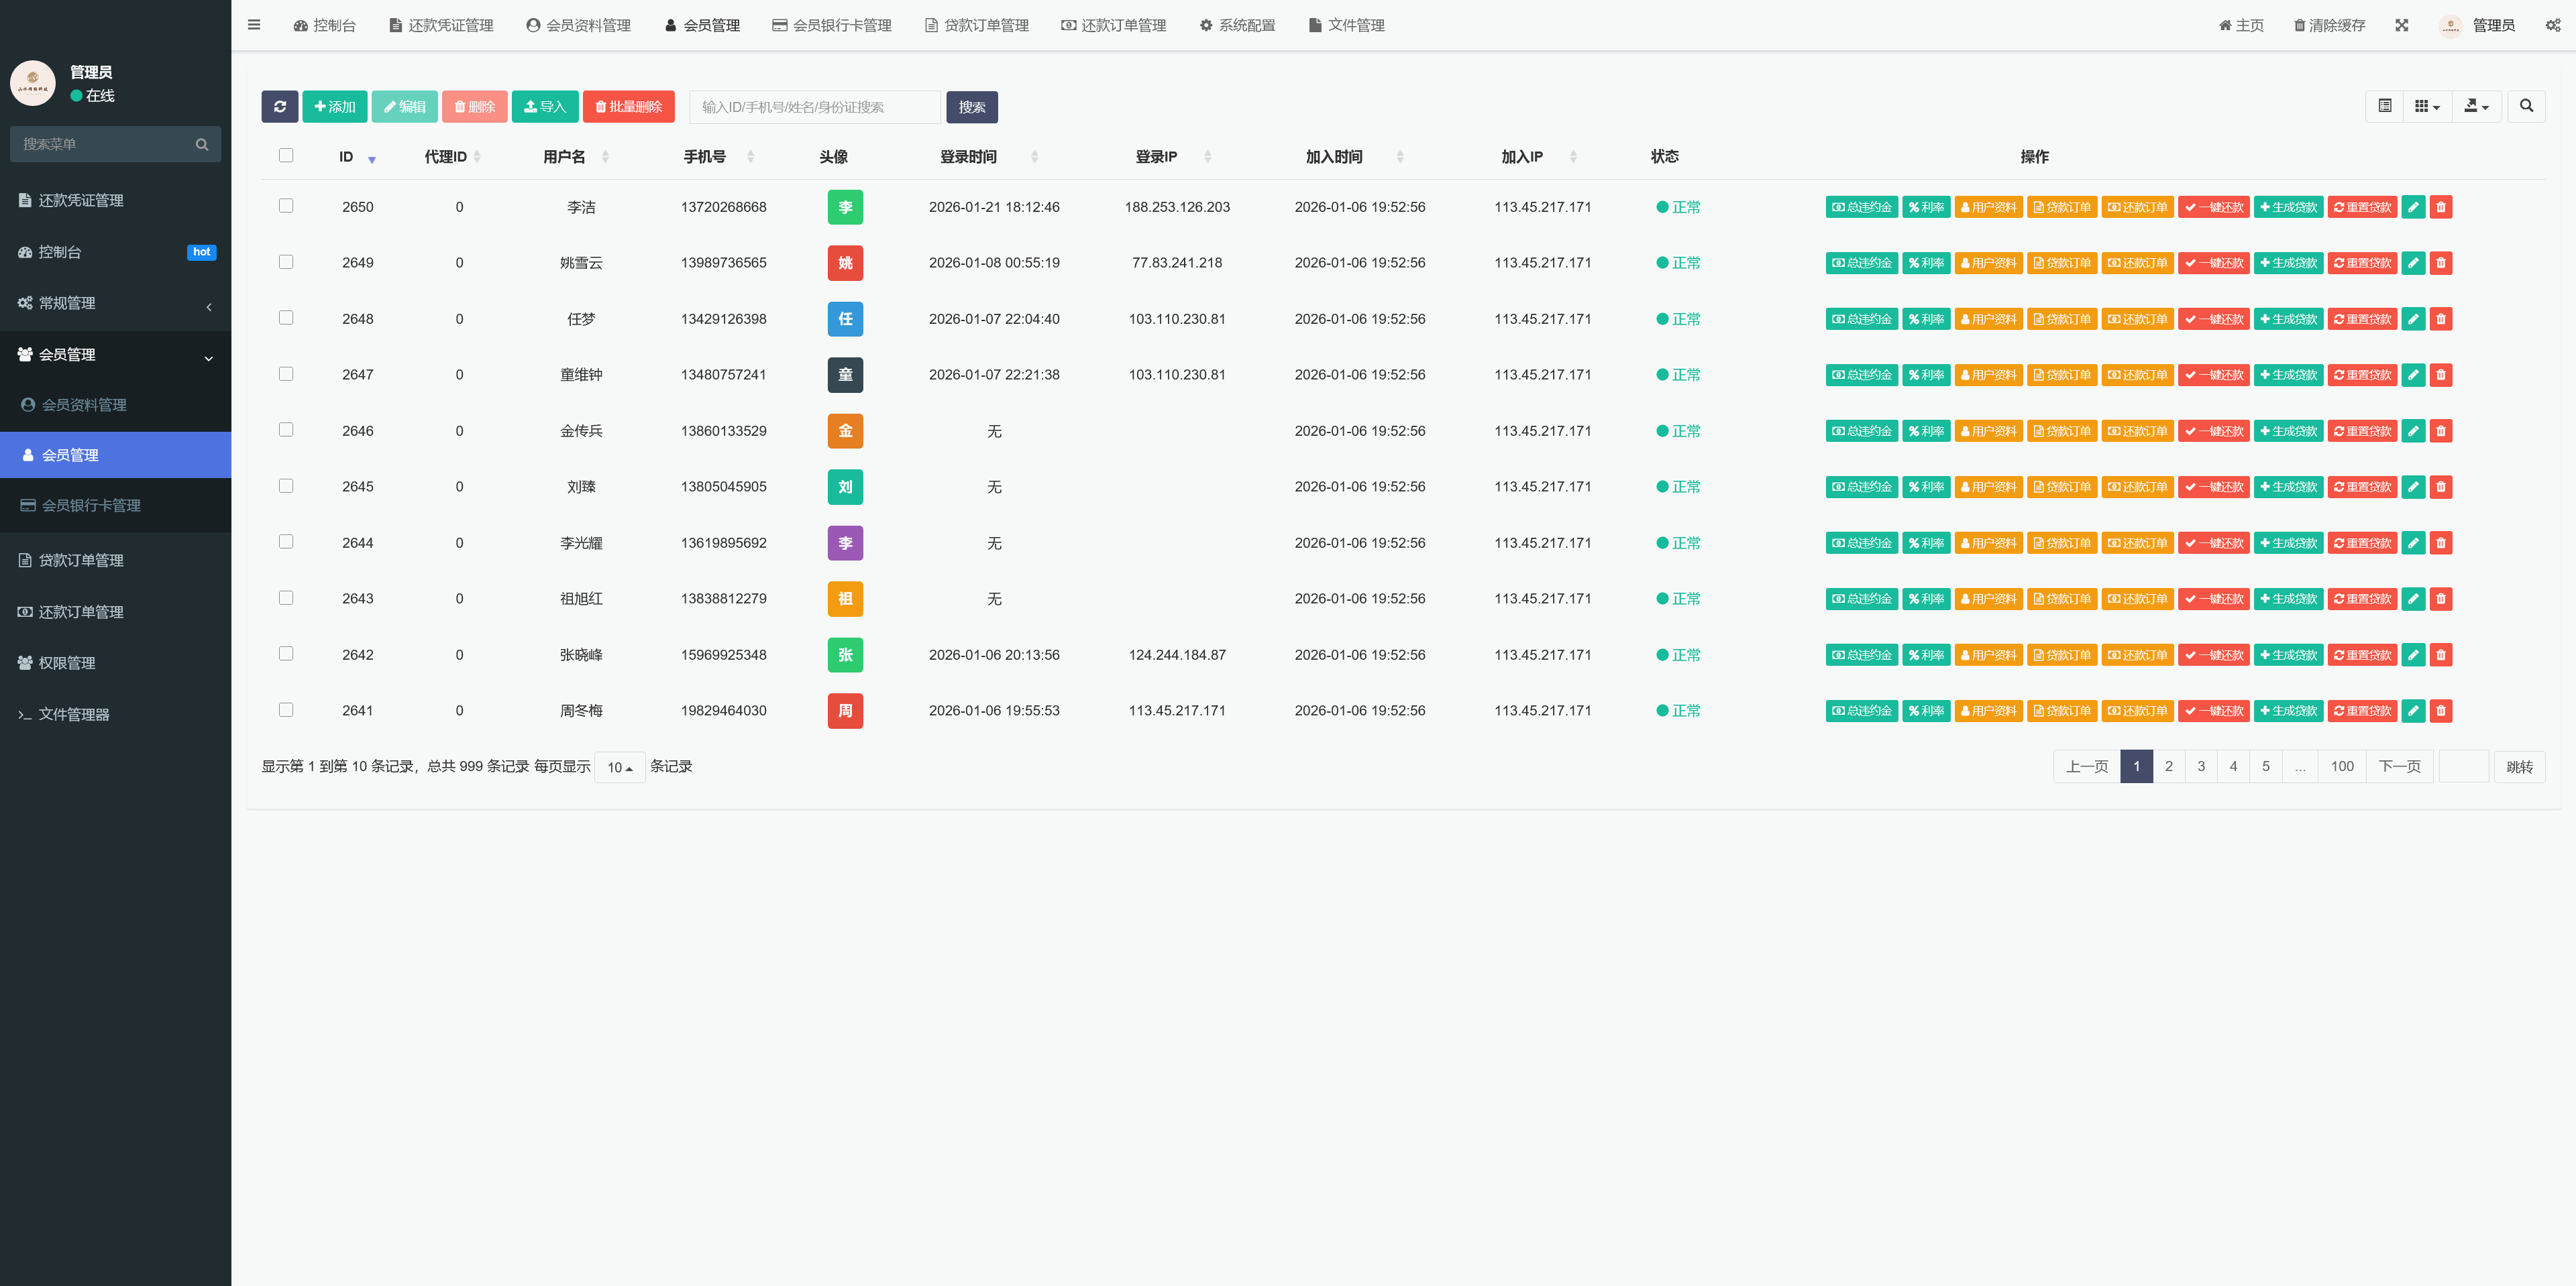Click the green 添加 button

tap(334, 107)
